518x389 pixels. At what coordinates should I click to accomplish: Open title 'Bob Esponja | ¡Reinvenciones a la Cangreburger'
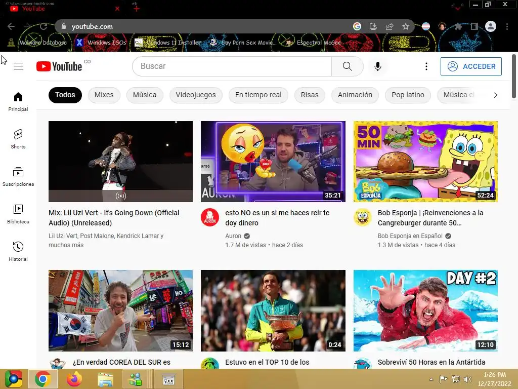(x=430, y=218)
